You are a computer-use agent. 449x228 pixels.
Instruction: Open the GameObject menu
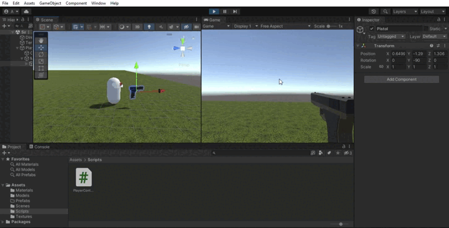[x=50, y=3]
